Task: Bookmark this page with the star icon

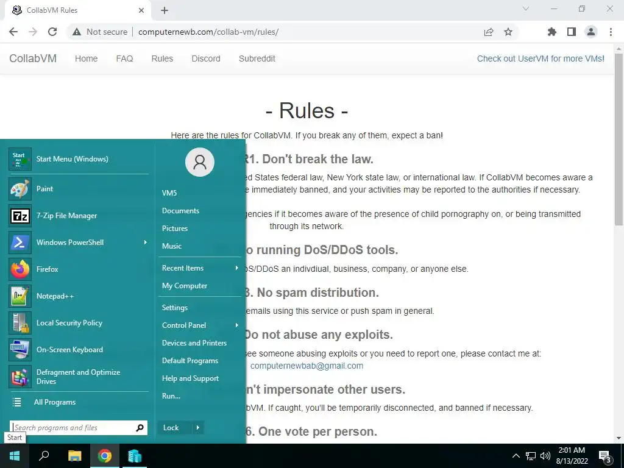Action: coord(508,32)
